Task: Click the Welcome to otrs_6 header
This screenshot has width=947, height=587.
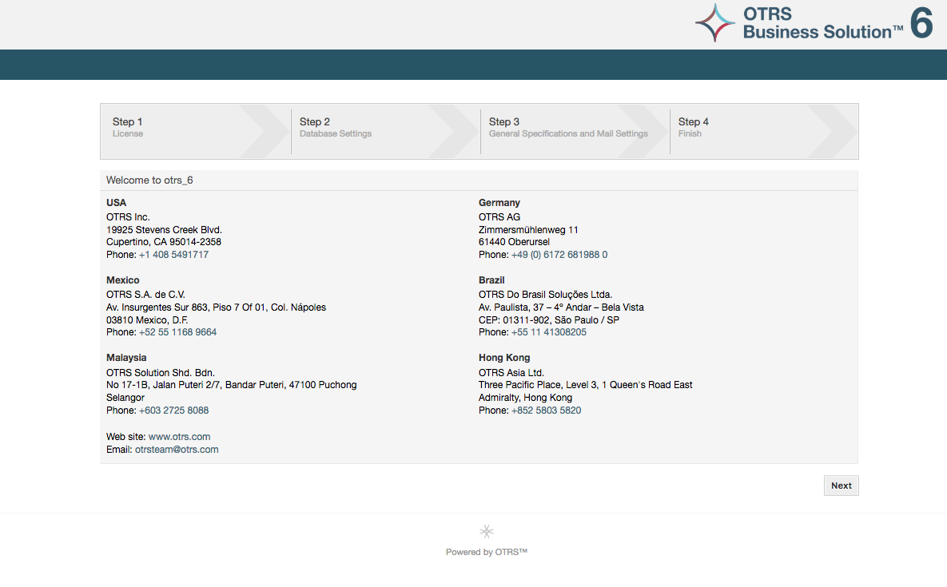Action: (149, 180)
